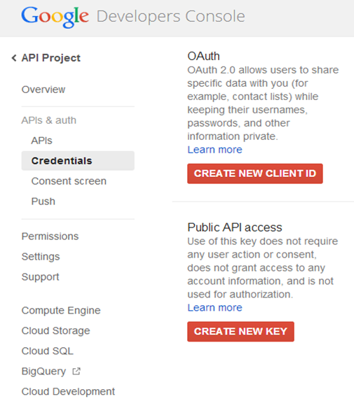Open the Overview page
Image resolution: width=354 pixels, height=415 pixels.
(43, 90)
